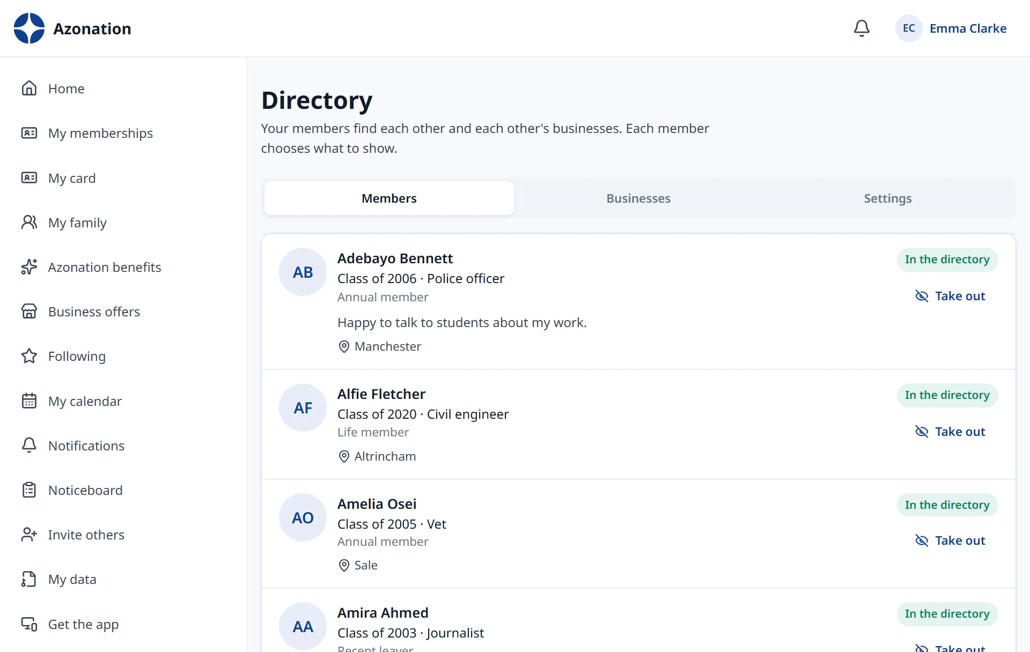Click the Get the app devices icon

(29, 624)
